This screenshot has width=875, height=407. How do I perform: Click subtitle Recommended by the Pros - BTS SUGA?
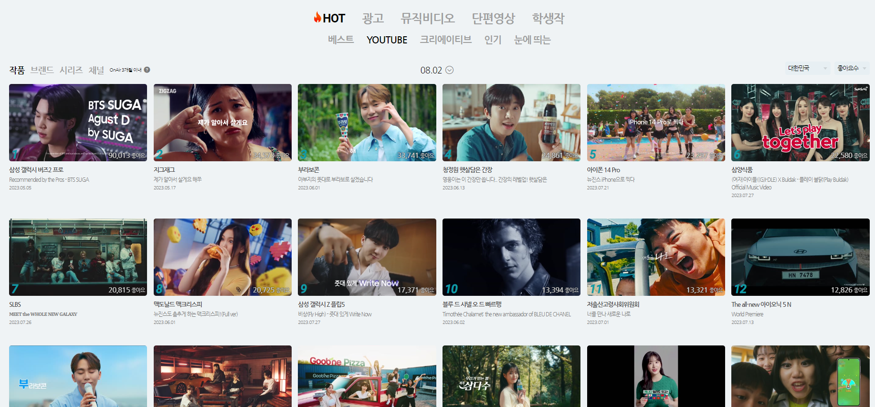[49, 180]
